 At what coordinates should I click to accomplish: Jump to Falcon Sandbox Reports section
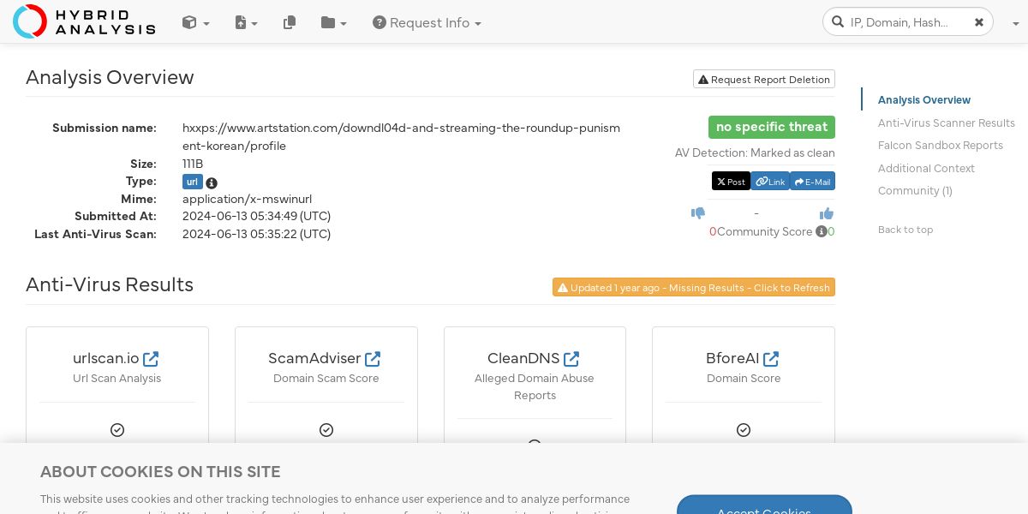pos(941,146)
